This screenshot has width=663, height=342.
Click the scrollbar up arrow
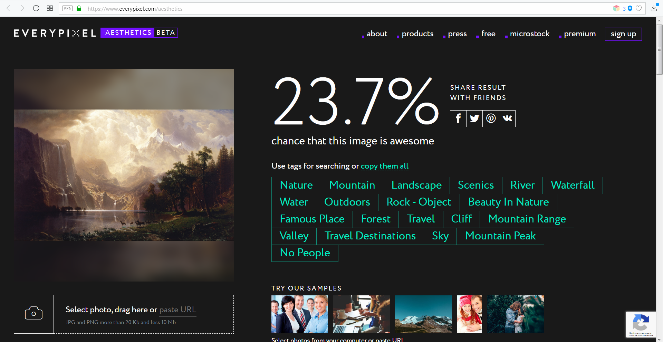click(659, 21)
